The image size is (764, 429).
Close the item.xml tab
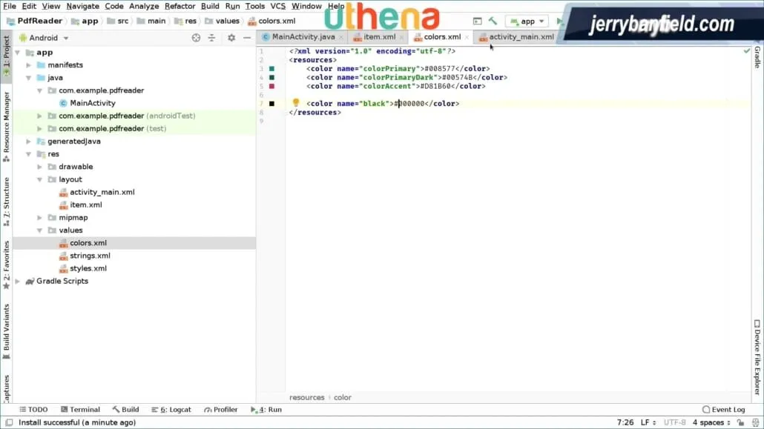(x=401, y=37)
